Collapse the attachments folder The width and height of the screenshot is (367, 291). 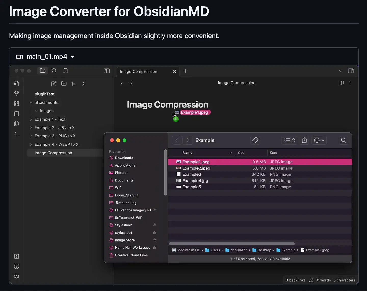[31, 103]
